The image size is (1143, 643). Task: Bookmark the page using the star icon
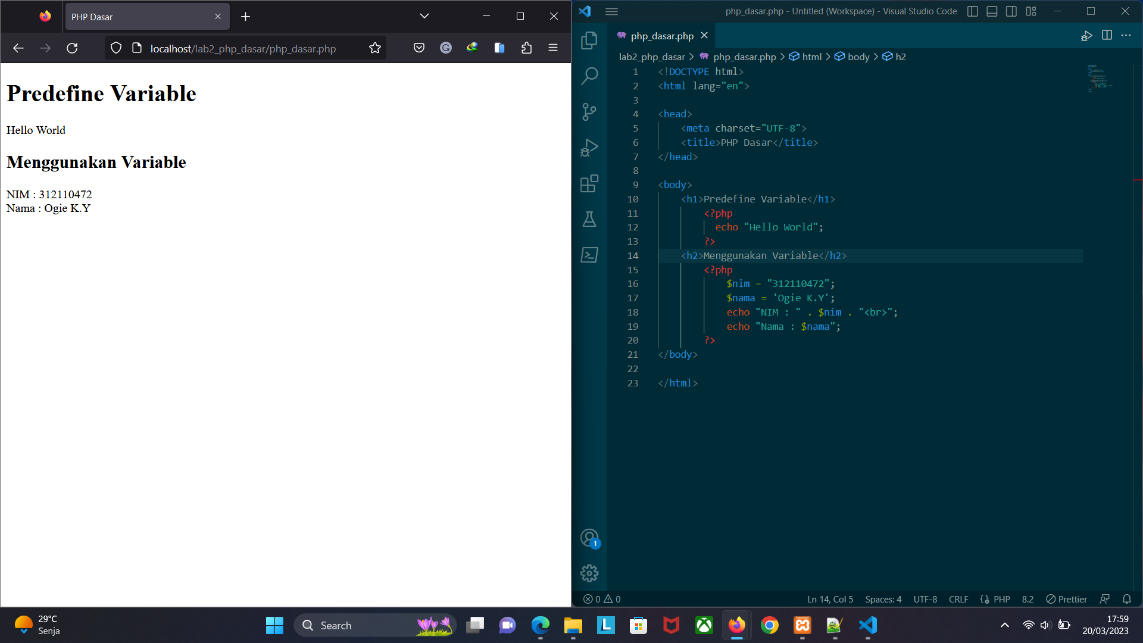pyautogui.click(x=374, y=48)
